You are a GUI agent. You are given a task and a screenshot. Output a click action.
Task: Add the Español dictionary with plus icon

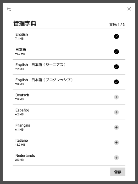(x=116, y=112)
